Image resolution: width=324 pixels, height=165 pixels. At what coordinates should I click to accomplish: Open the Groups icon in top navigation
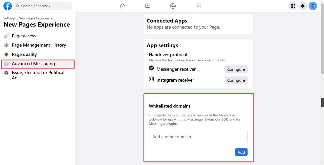pos(173,6)
